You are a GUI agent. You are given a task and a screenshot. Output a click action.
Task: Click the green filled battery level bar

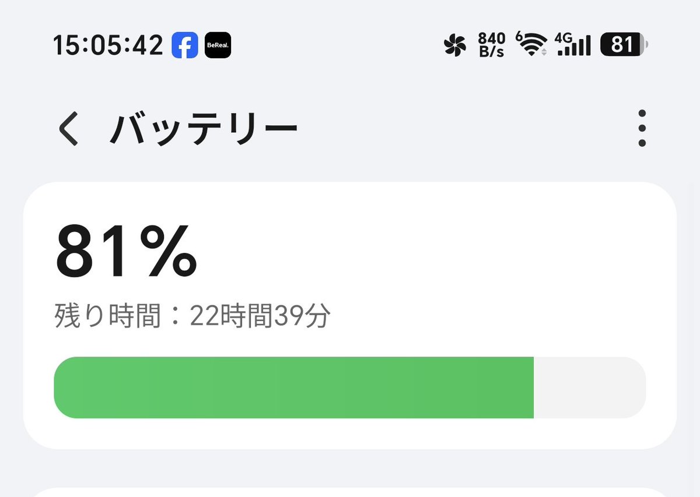(294, 387)
